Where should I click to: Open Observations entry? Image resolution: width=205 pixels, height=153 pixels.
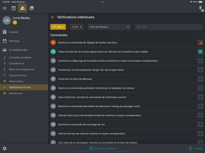point(24,81)
